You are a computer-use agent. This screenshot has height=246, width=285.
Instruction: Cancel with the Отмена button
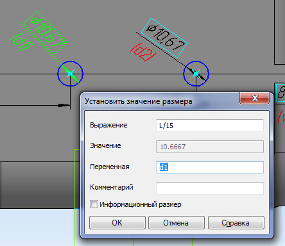177,223
